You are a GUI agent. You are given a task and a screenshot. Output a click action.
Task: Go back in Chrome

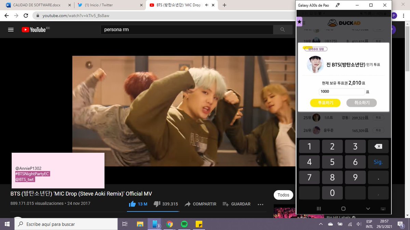click(x=7, y=16)
